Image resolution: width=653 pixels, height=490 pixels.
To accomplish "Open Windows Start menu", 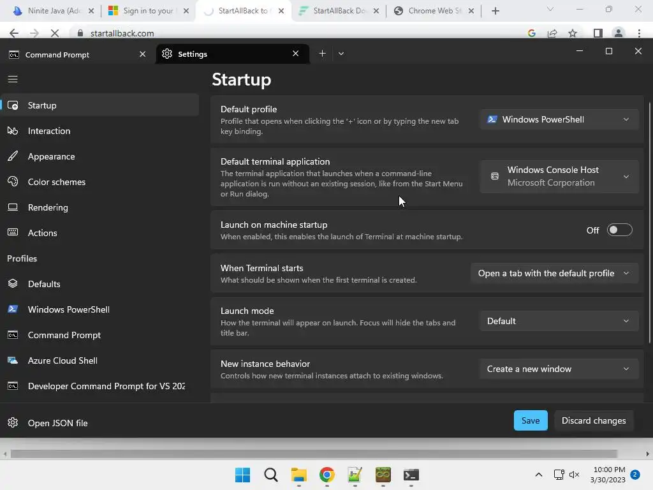I will click(x=243, y=475).
